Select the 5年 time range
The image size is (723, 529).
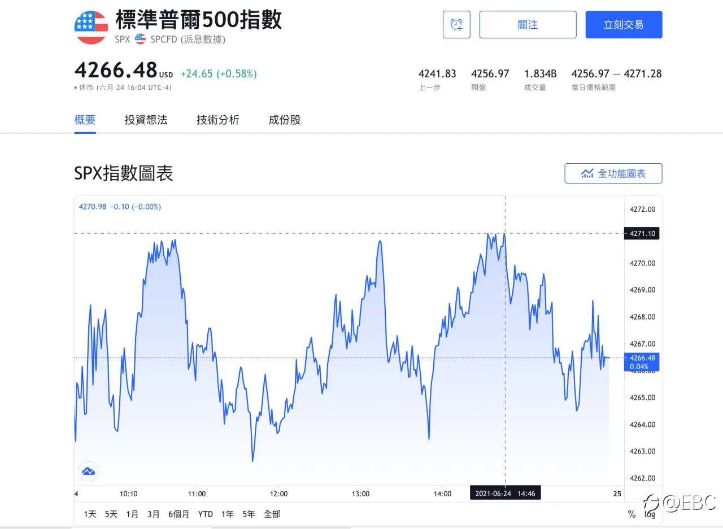pyautogui.click(x=249, y=514)
